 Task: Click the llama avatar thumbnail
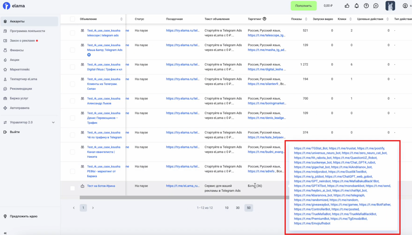point(390,6)
